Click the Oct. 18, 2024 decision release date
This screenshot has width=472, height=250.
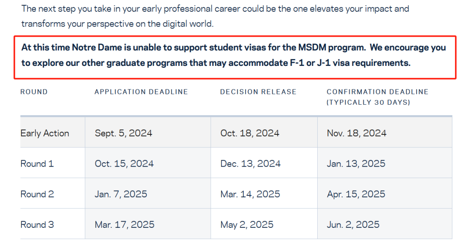pyautogui.click(x=250, y=133)
